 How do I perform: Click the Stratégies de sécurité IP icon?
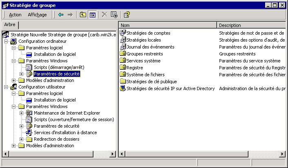[x=123, y=88]
